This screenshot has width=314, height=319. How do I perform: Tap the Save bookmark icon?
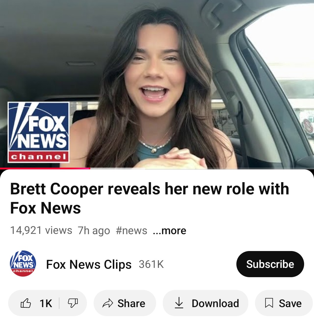click(269, 303)
